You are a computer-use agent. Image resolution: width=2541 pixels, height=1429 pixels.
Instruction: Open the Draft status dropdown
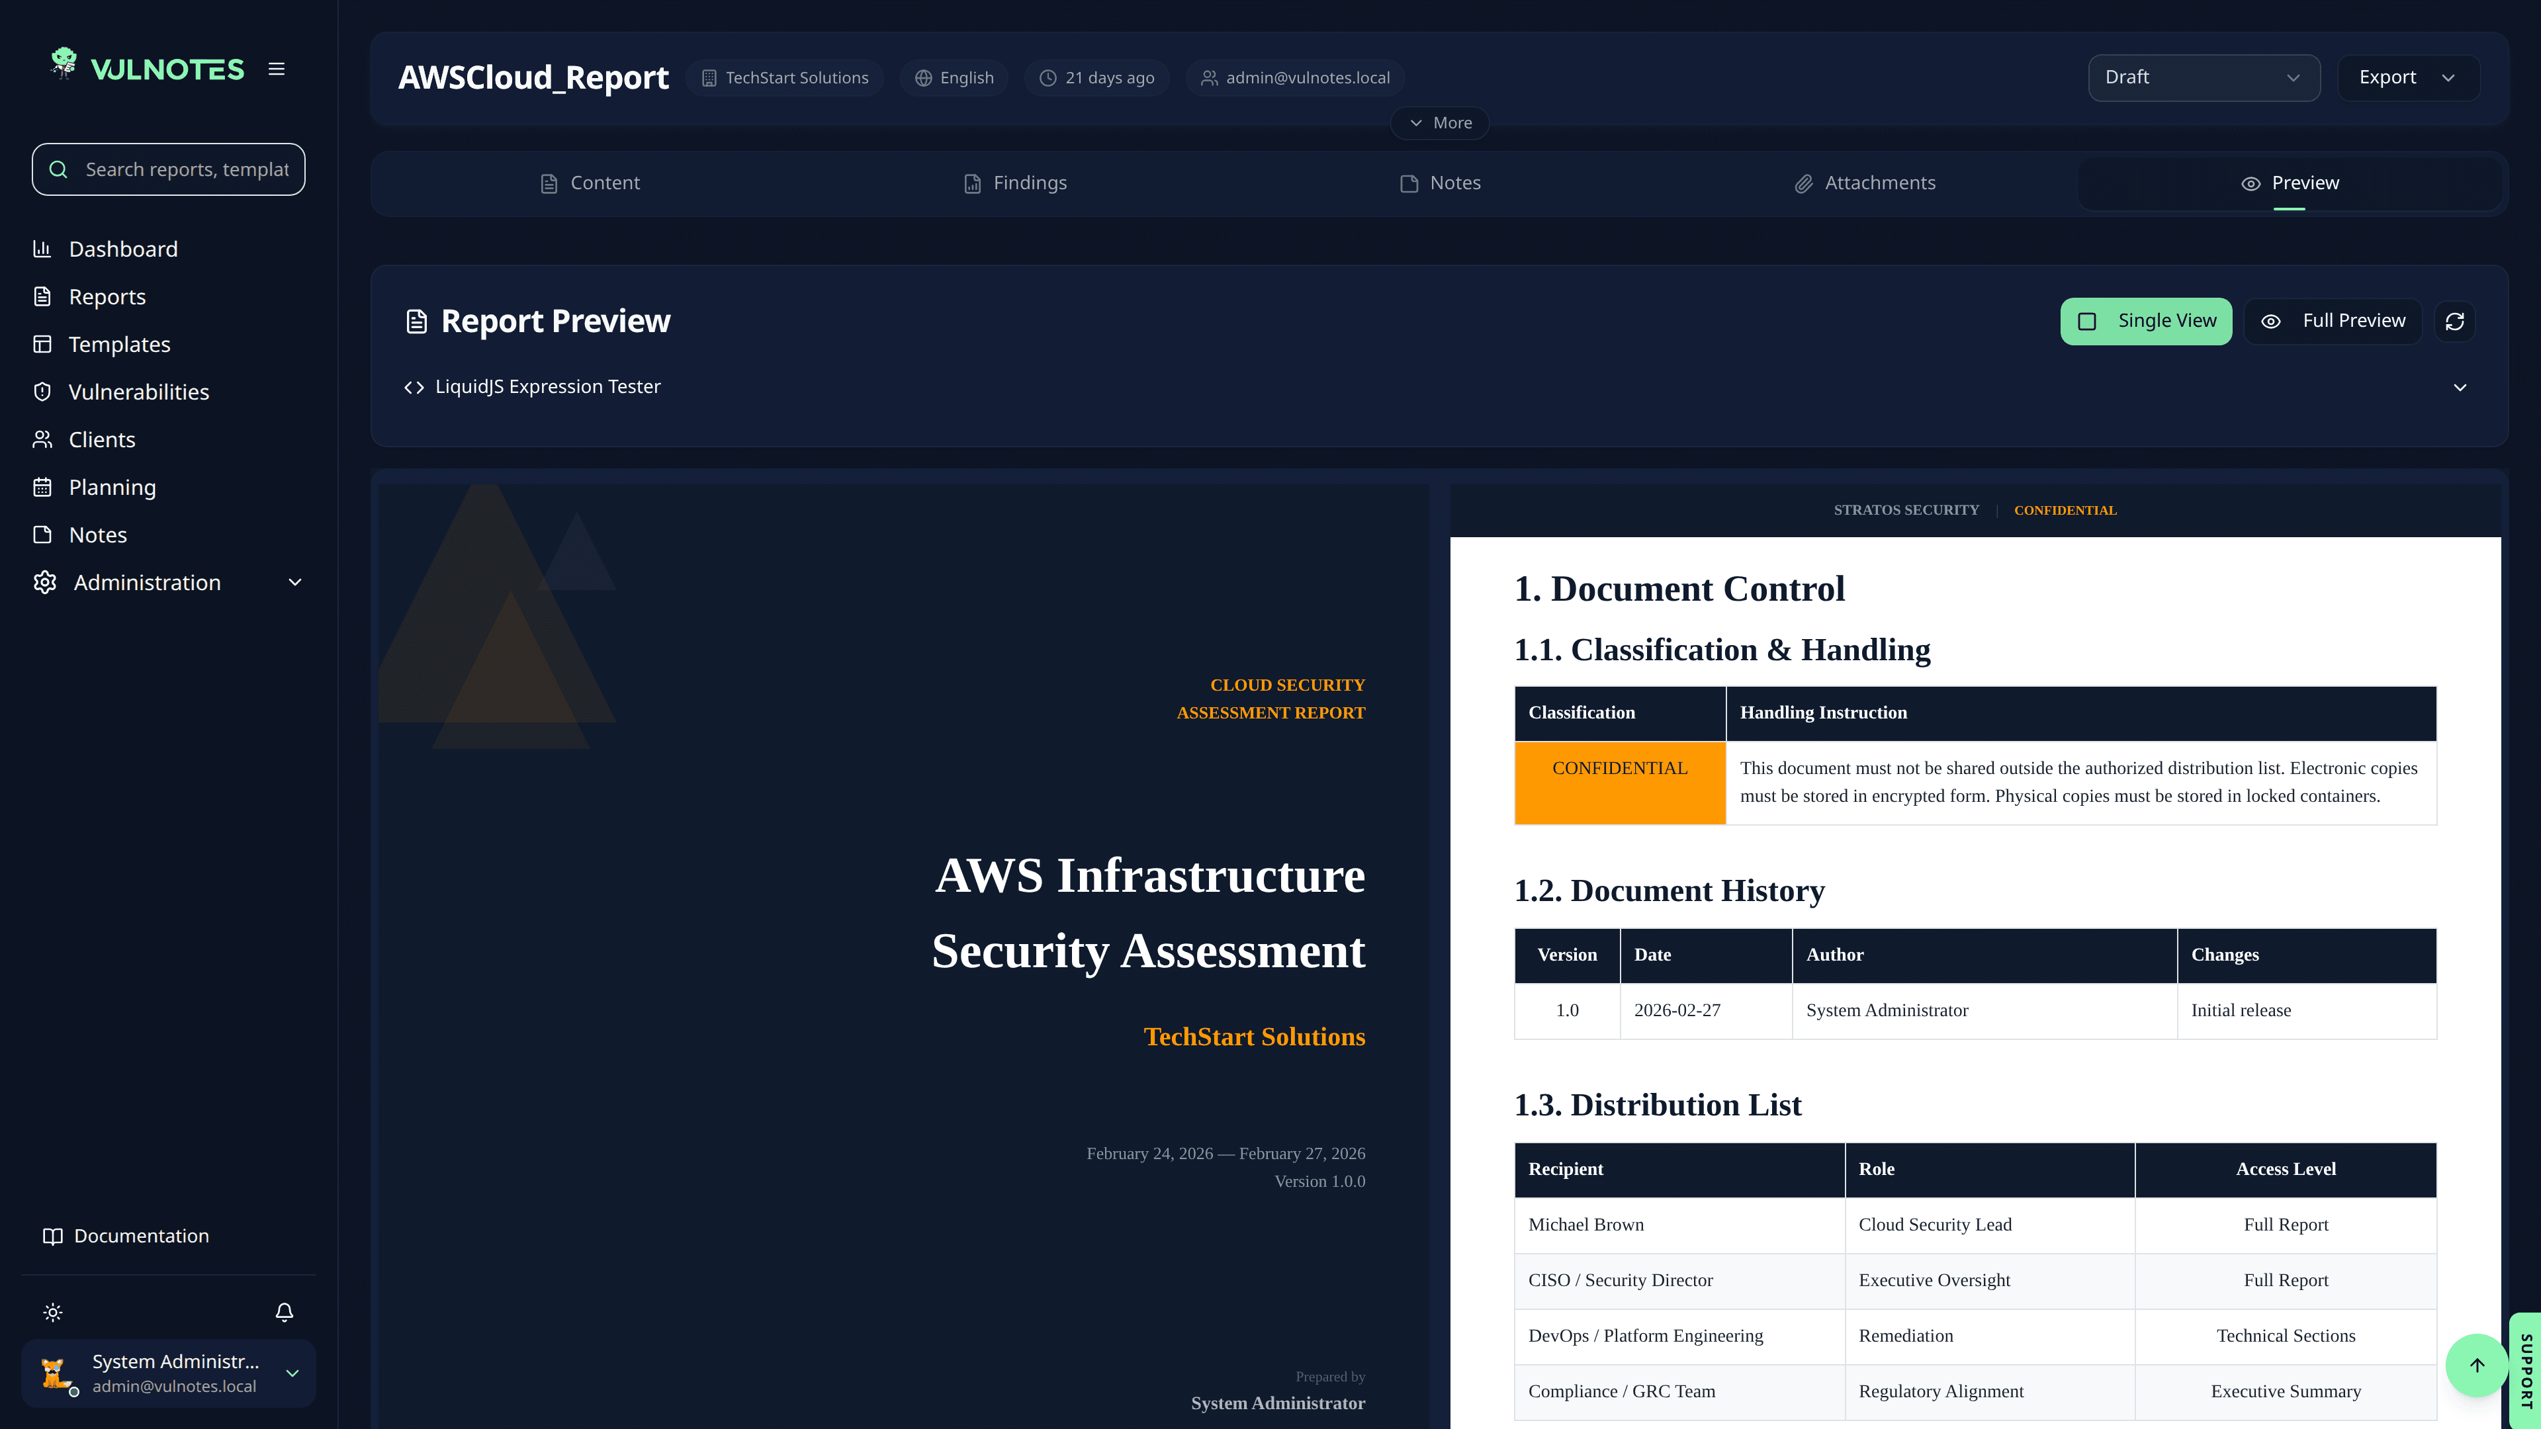(x=2204, y=77)
